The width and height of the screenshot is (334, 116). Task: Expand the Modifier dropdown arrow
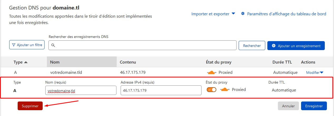pyautogui.click(x=322, y=72)
